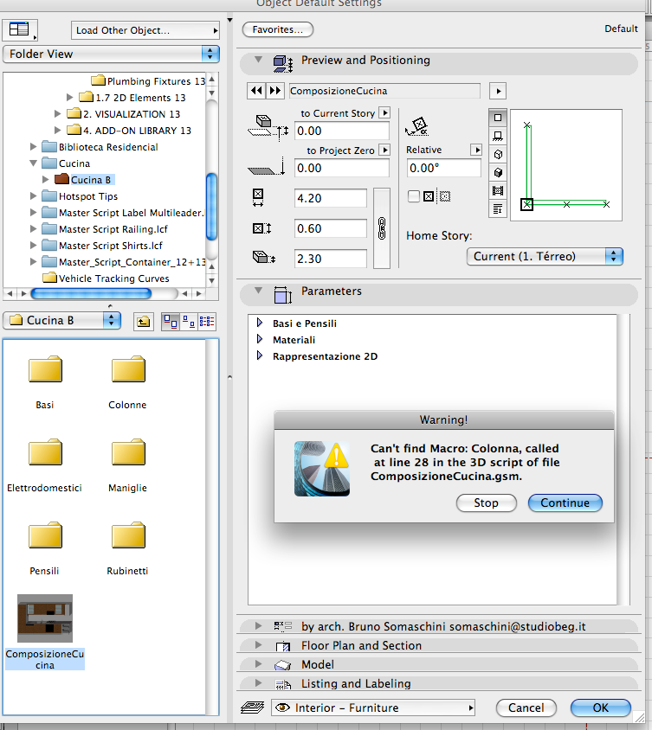Click the 0.00° rotation angle field

[x=443, y=168]
